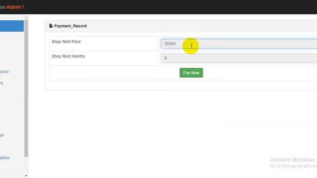This screenshot has height=178, width=317.
Task: Open the sidebar link ending in 'word'
Action: coord(4,72)
